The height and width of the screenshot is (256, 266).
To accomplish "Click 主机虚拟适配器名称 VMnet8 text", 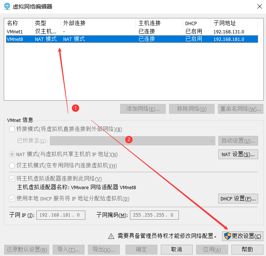I will [x=77, y=187].
